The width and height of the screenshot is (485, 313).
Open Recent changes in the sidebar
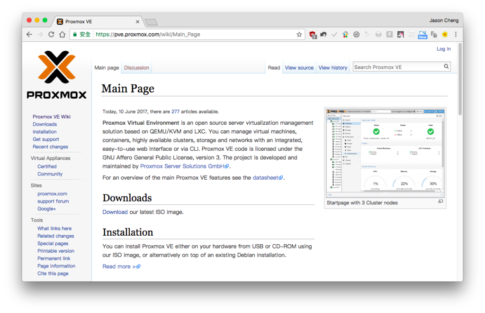[x=50, y=147]
